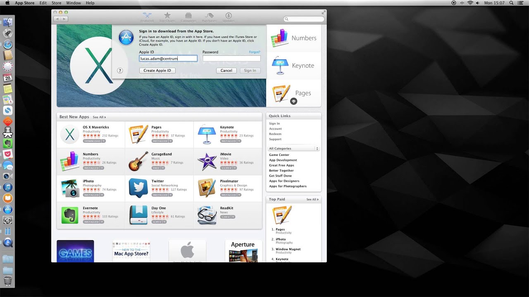Open the Wi-Fi status menu icon
The width and height of the screenshot is (529, 297).
click(470, 3)
